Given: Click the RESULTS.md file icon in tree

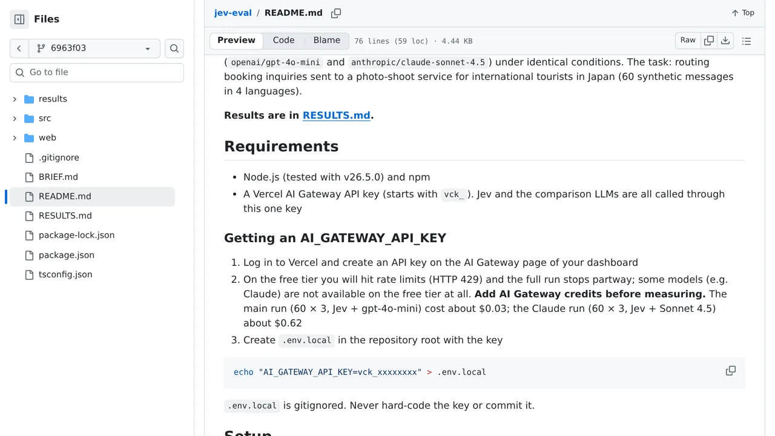Looking at the screenshot, I should click(x=29, y=216).
